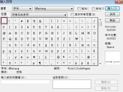The height and width of the screenshot is (92, 123).
Task: Click the character preview box
Action: click(112, 58)
